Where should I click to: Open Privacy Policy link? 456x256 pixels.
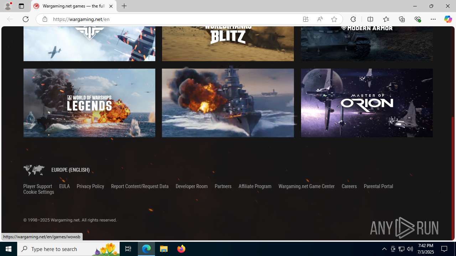click(x=90, y=186)
